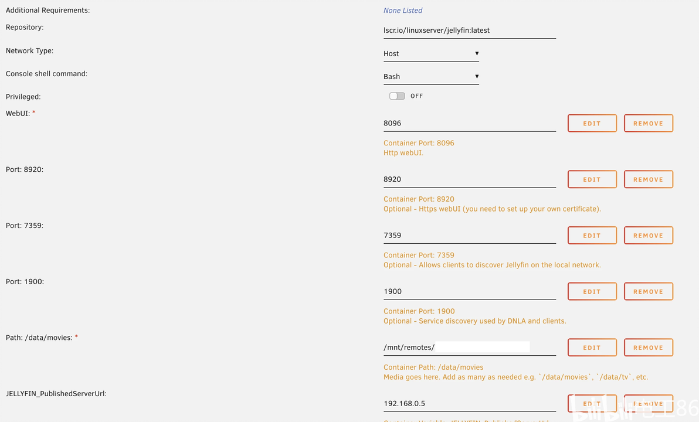The image size is (699, 422).
Task: Toggle the Privileged switch
Action: click(x=397, y=96)
